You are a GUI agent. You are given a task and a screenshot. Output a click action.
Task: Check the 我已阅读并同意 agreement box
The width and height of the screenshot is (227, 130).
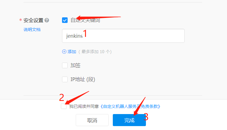[64, 106]
